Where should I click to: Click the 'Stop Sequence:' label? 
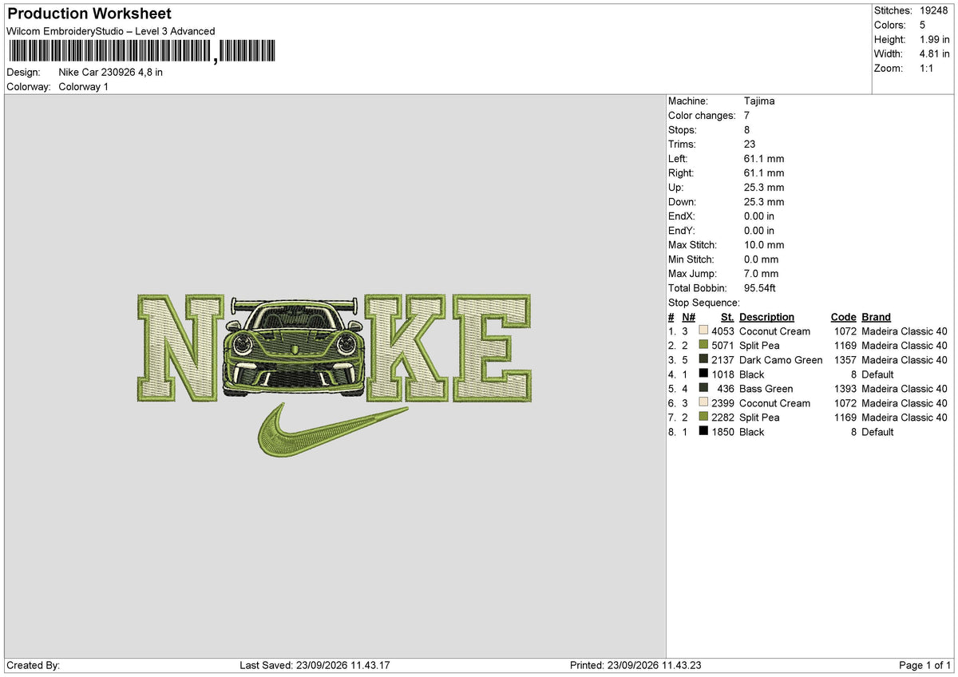click(x=704, y=302)
